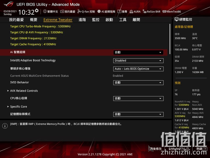The height and width of the screenshot is (158, 210).
Task: Switch to the 進階 tab
Action: (82, 20)
